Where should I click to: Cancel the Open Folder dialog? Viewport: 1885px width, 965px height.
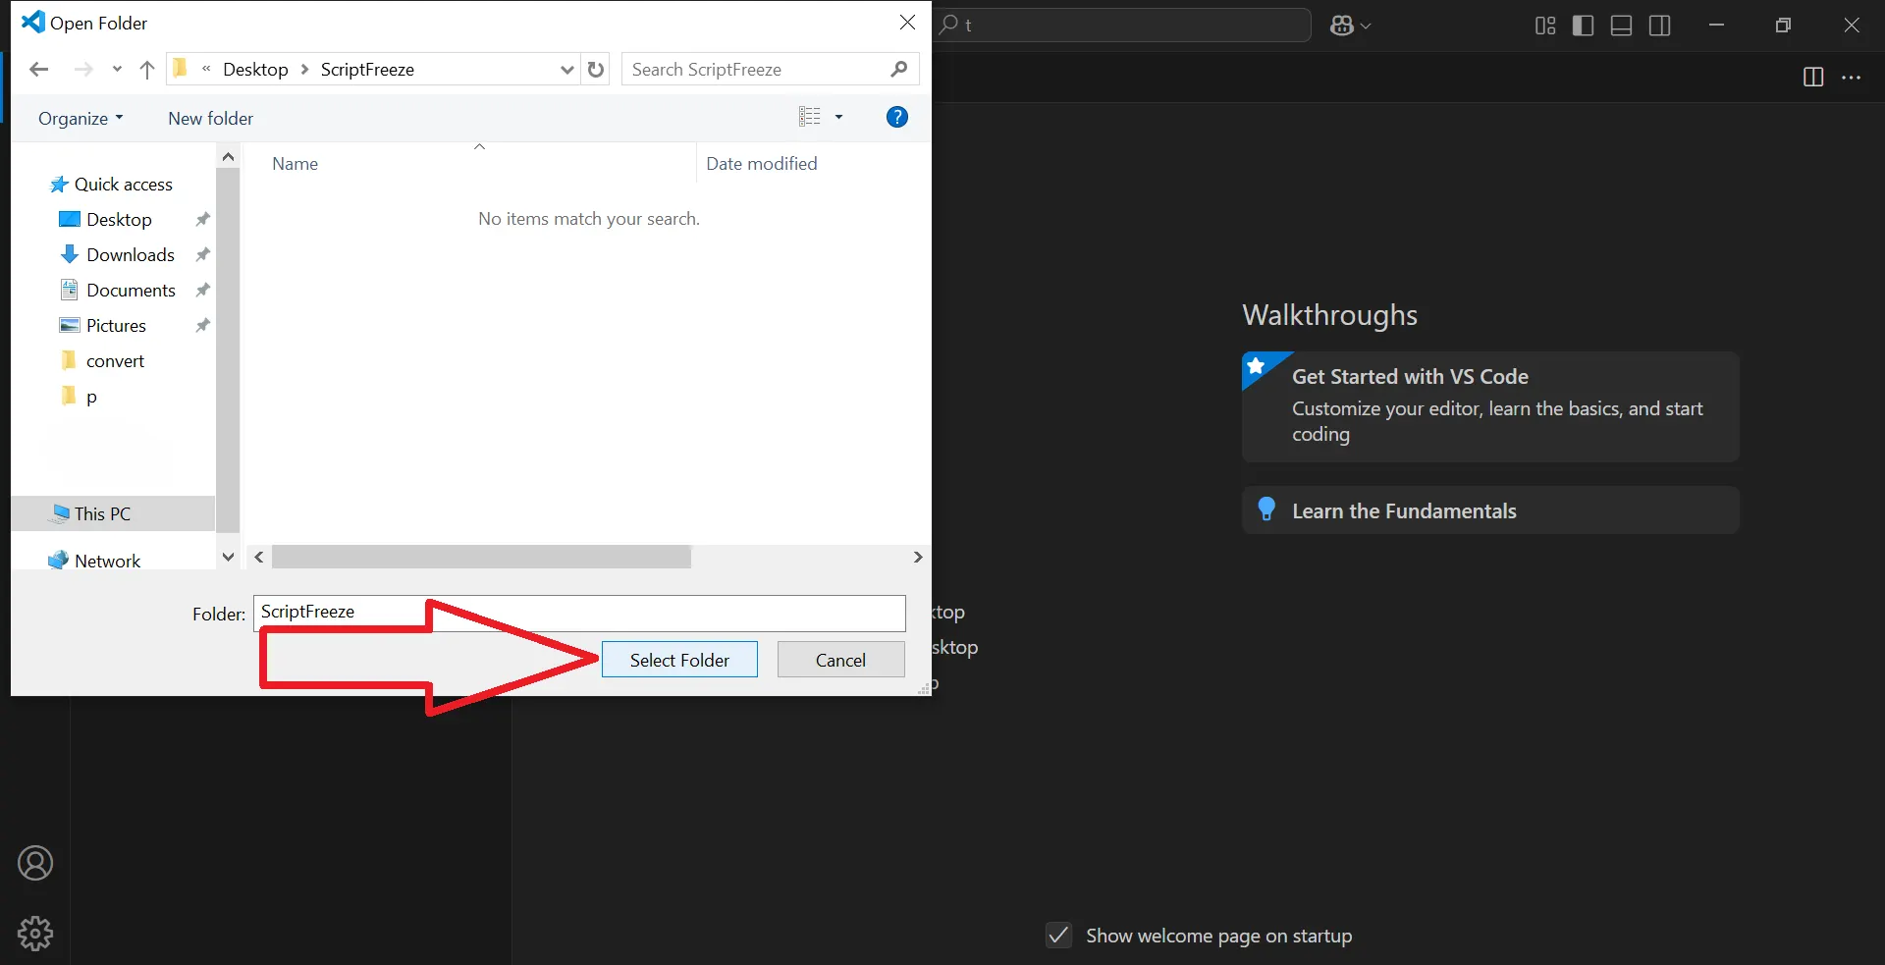point(840,660)
